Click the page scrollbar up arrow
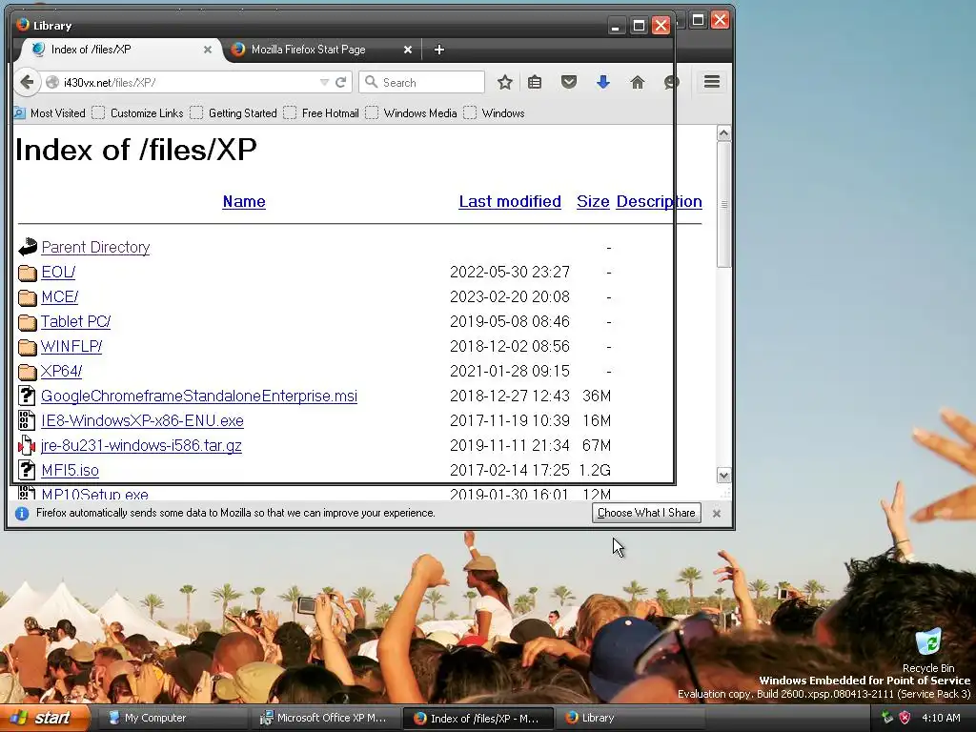Image resolution: width=976 pixels, height=732 pixels. pos(723,133)
